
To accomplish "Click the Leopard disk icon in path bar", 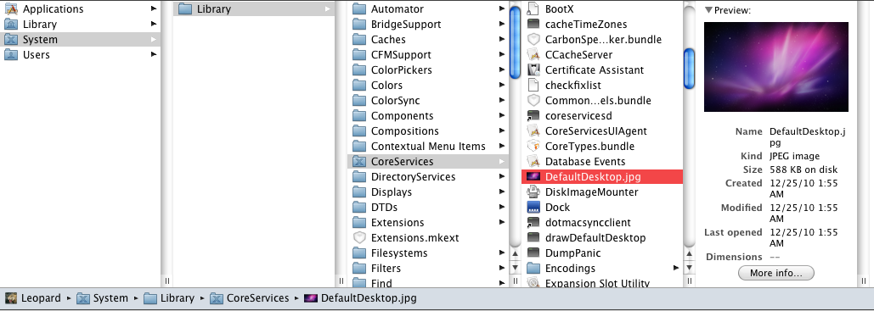I will (x=11, y=298).
